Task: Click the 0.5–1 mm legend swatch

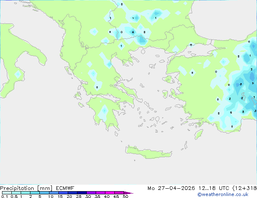Action: pos(16,193)
